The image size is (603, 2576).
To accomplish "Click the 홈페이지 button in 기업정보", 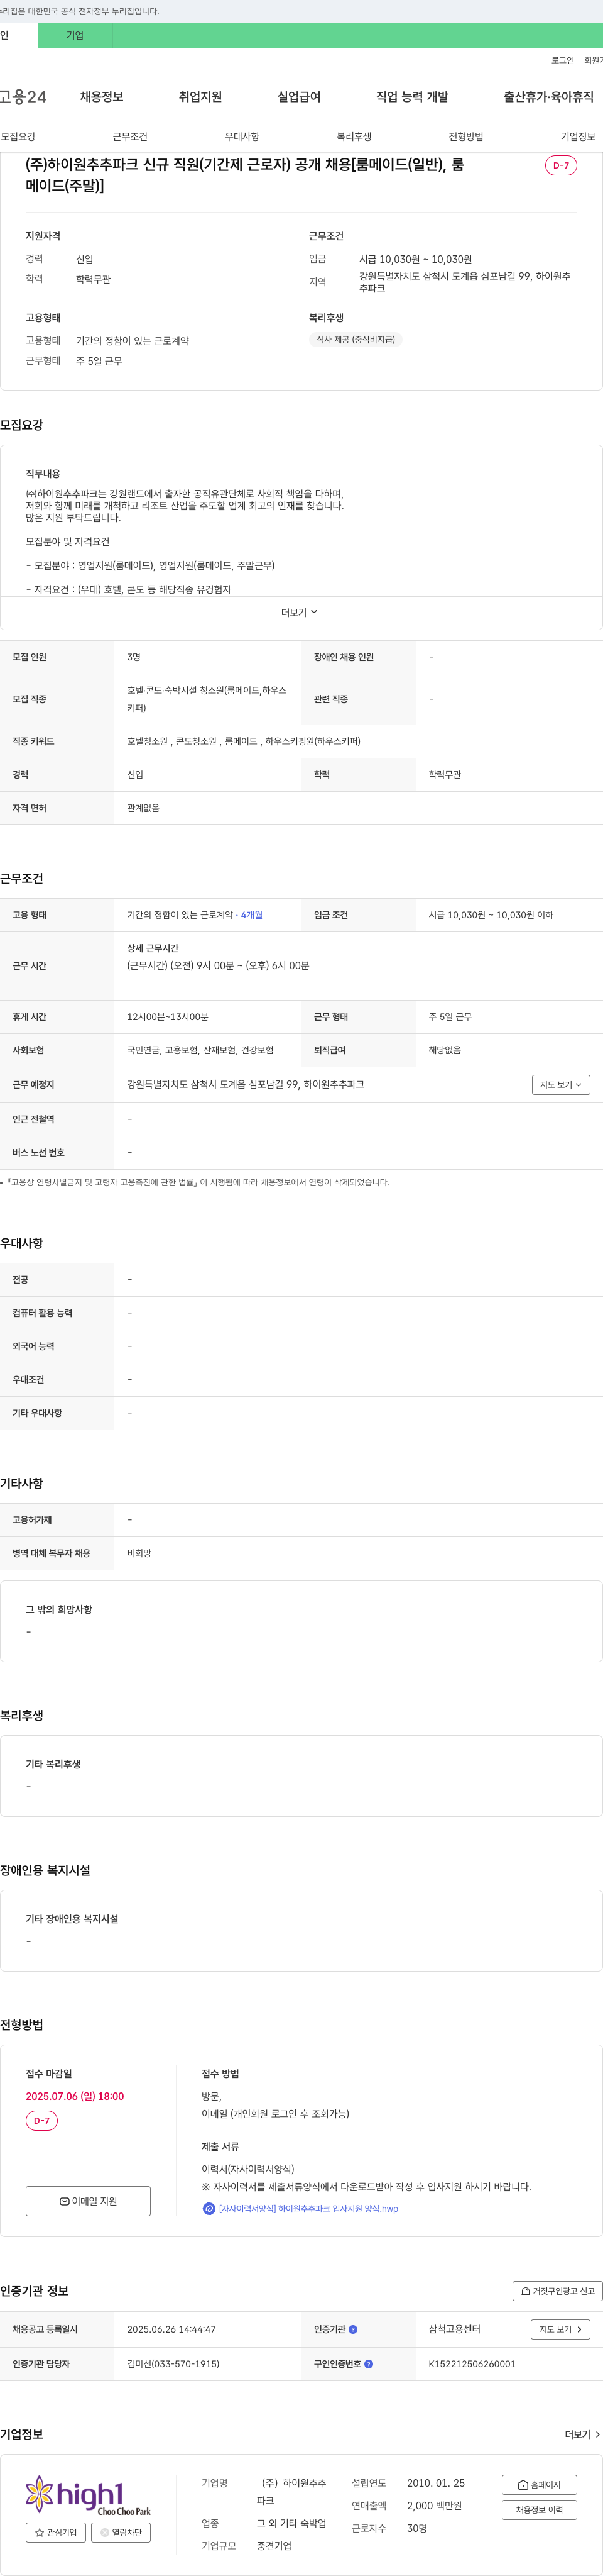I will [x=539, y=2484].
